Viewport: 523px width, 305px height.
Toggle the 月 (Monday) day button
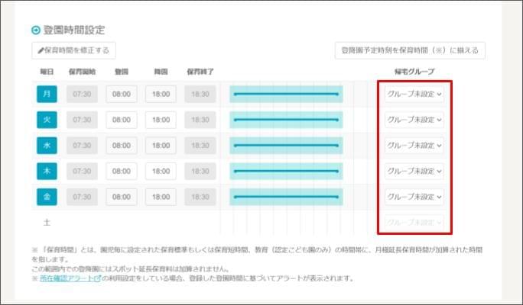point(46,94)
